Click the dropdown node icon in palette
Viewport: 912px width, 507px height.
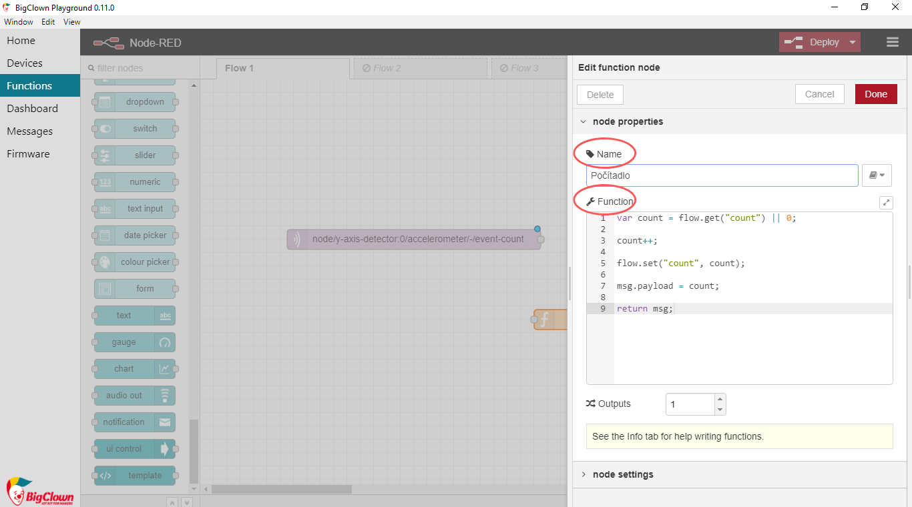point(105,102)
